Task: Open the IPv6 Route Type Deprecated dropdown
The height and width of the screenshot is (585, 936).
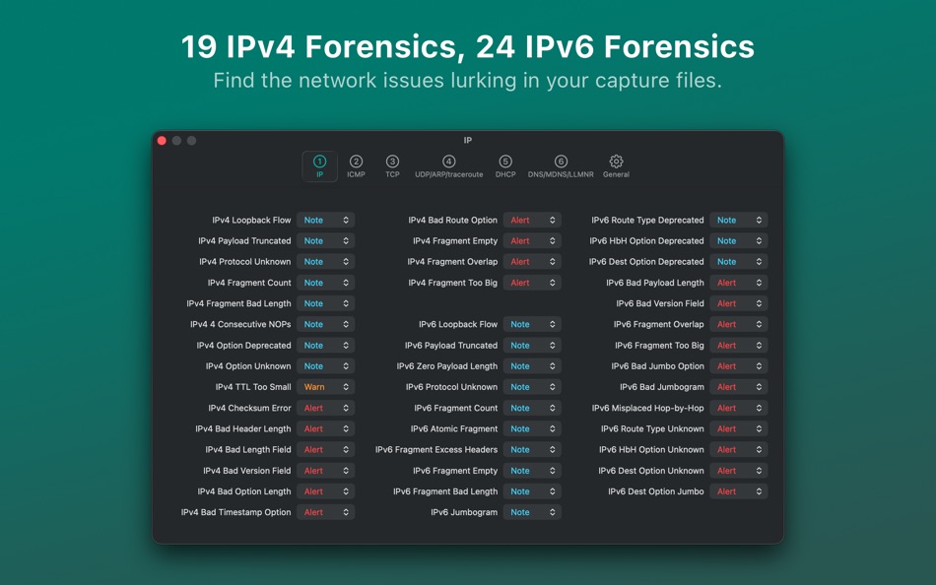Action: (x=739, y=220)
